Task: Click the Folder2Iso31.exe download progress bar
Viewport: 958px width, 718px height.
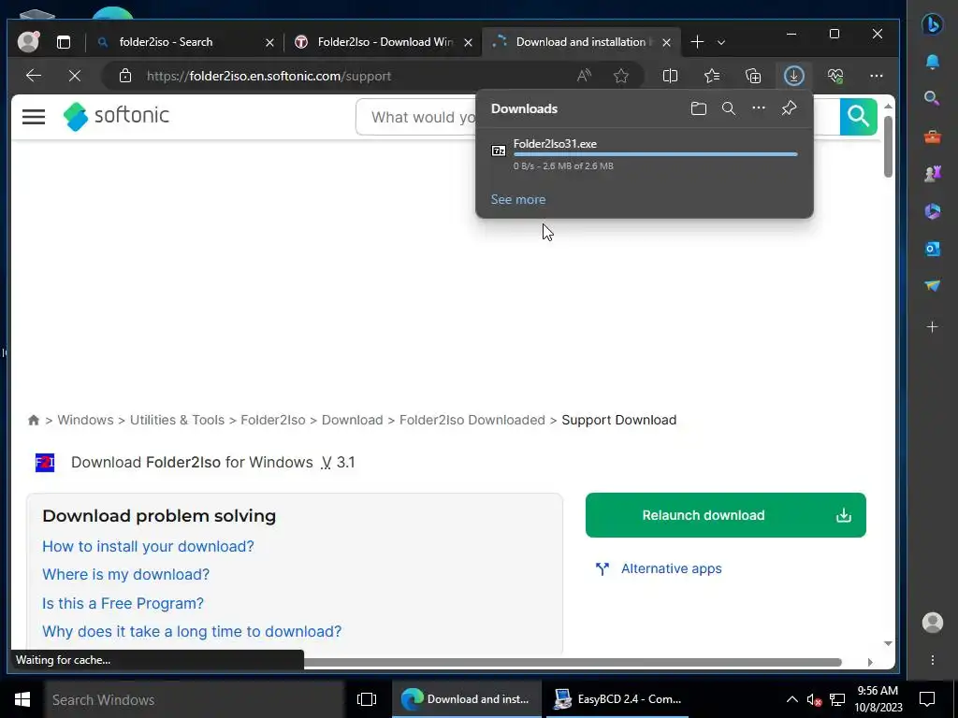Action: 655,154
